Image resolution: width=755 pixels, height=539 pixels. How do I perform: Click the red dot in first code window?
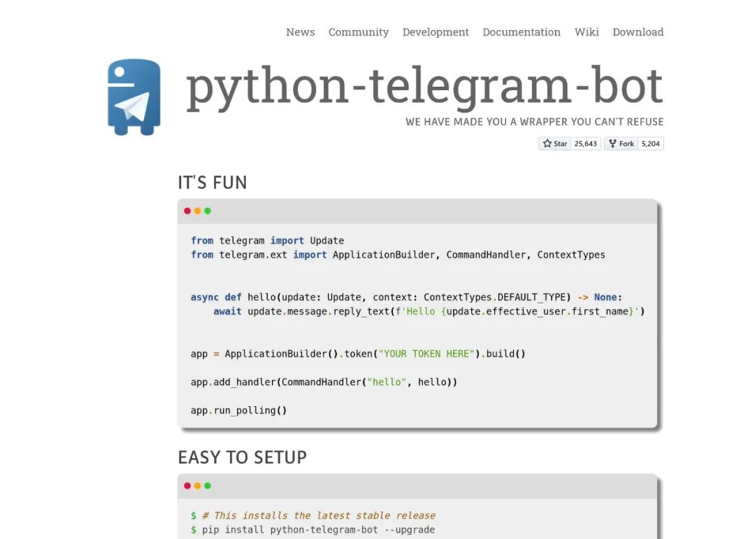pos(187,211)
